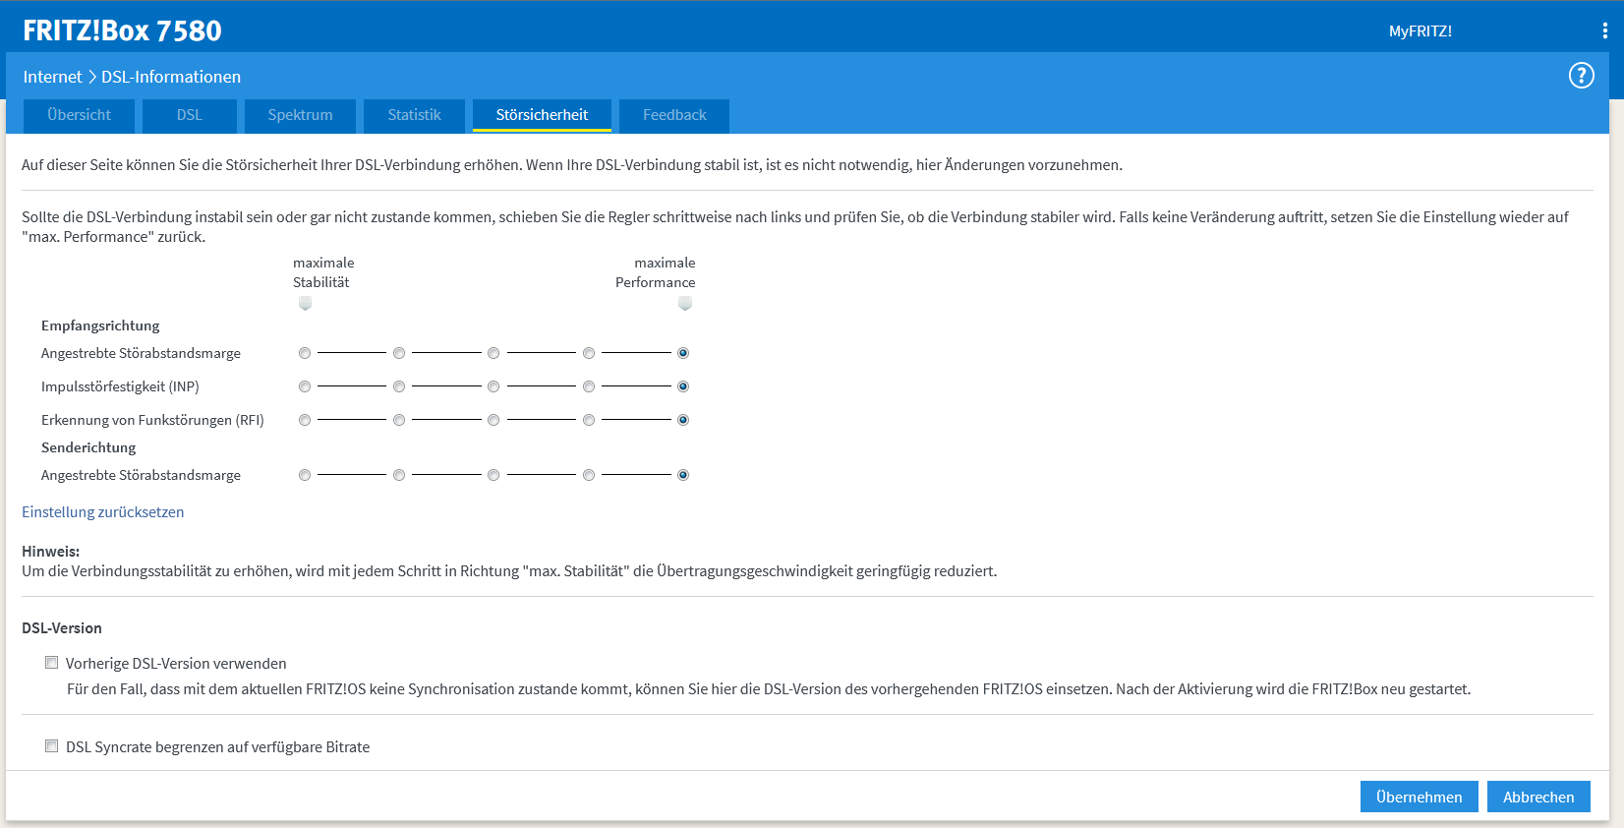This screenshot has width=1624, height=828.
Task: Open the MyFRITZ! link
Action: pyautogui.click(x=1420, y=31)
